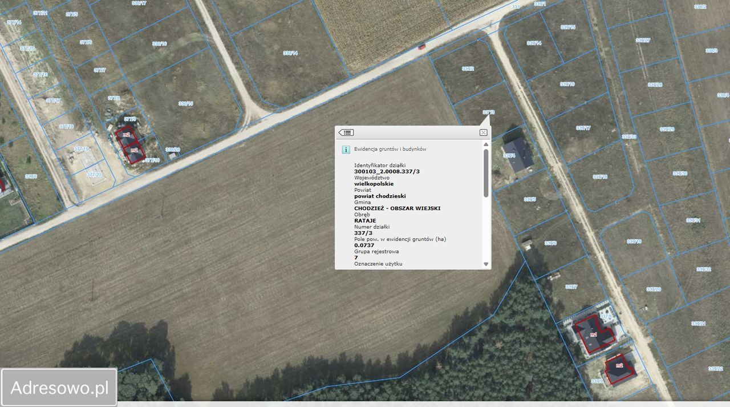Click the 'RATAJE' precinct value
This screenshot has height=407, width=730.
click(x=365, y=220)
